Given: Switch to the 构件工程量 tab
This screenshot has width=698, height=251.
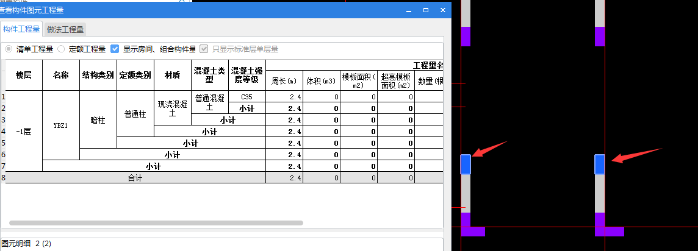Looking at the screenshot, I should click(21, 29).
